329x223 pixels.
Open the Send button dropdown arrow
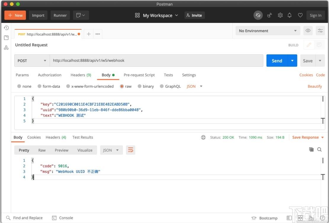292,61
